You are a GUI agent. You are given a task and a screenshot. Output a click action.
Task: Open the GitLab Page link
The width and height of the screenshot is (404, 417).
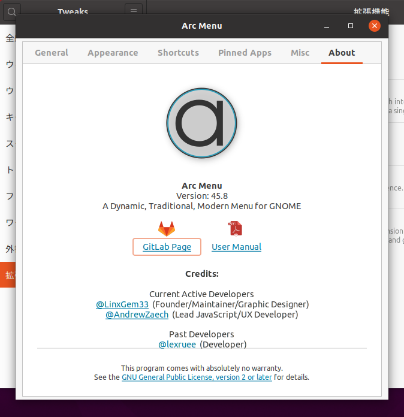[167, 247]
